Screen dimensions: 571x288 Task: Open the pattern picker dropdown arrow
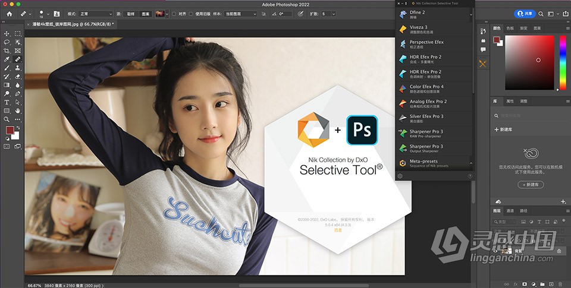point(167,14)
